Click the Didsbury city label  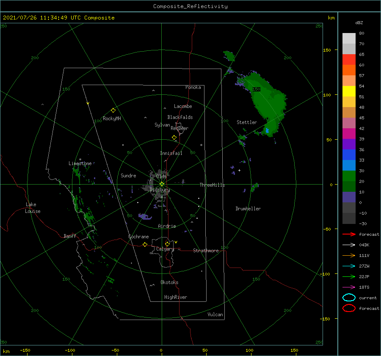[160, 190]
